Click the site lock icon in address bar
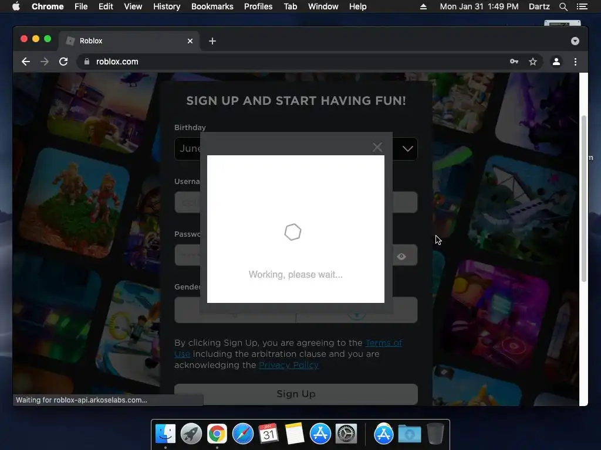Viewport: 601px width, 450px height. 87,62
